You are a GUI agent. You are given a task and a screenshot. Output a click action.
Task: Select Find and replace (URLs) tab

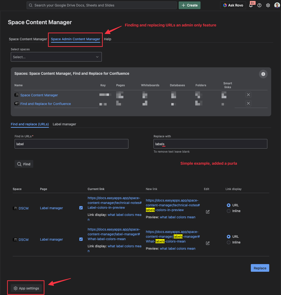coord(30,124)
